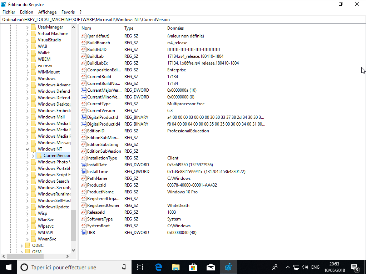Click the Registry Editor taskbar icon

point(228,267)
